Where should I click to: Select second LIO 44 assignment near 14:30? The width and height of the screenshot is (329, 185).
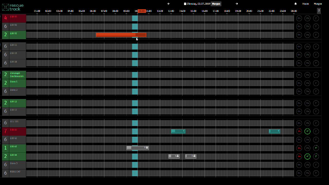(191, 156)
